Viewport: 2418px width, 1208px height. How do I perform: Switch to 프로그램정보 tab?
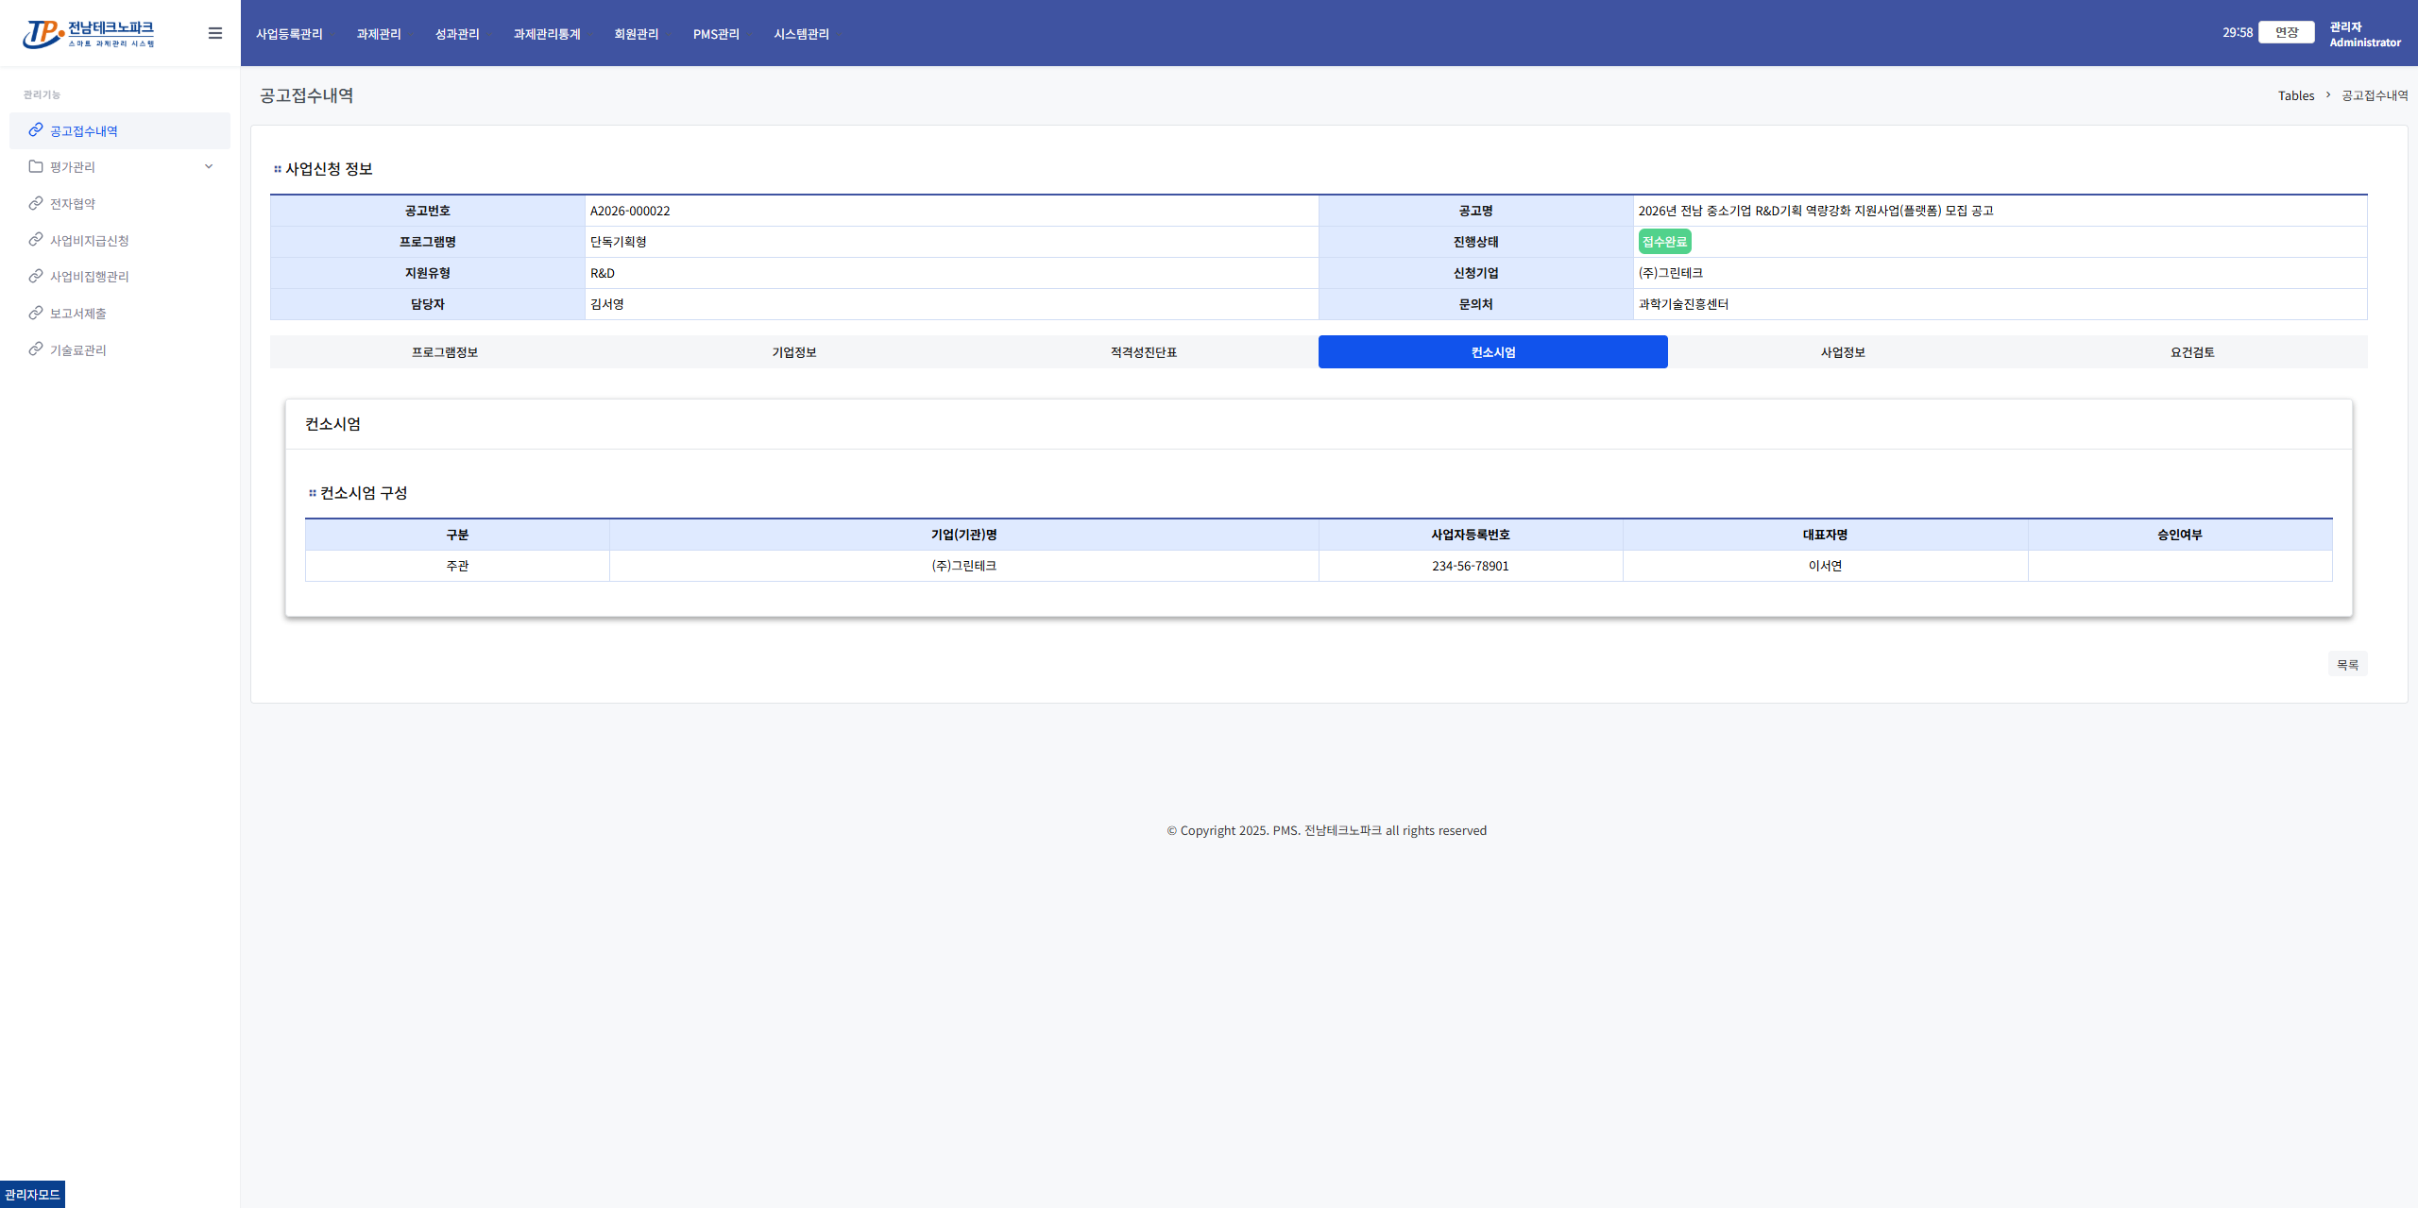[x=445, y=352]
